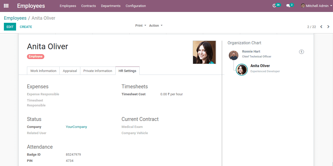Image resolution: width=333 pixels, height=166 pixels.
Task: Open the Departments menu
Action: click(111, 6)
